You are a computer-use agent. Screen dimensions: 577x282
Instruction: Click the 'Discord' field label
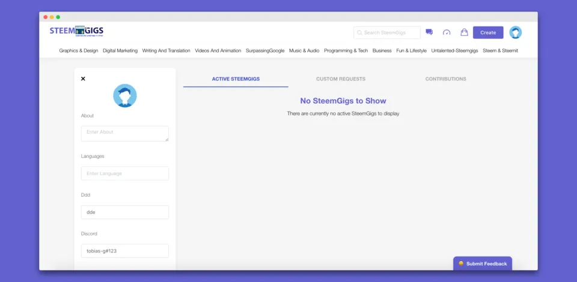[x=89, y=233]
